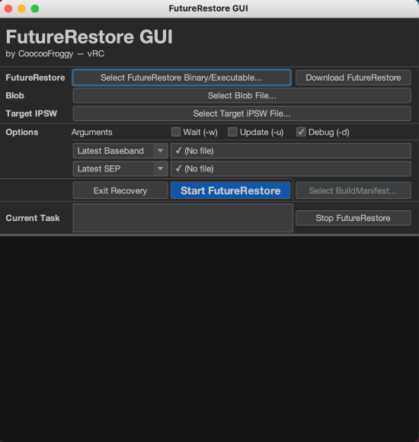419x442 pixels.
Task: Click Exit Recovery button
Action: 120,191
